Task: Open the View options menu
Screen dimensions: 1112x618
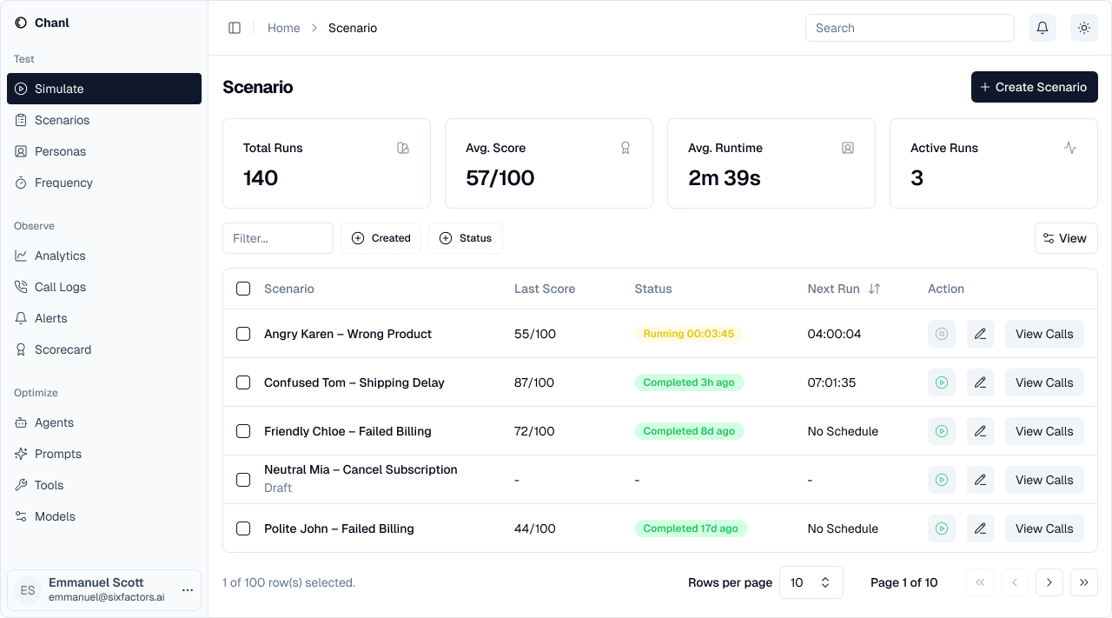Action: click(1066, 238)
